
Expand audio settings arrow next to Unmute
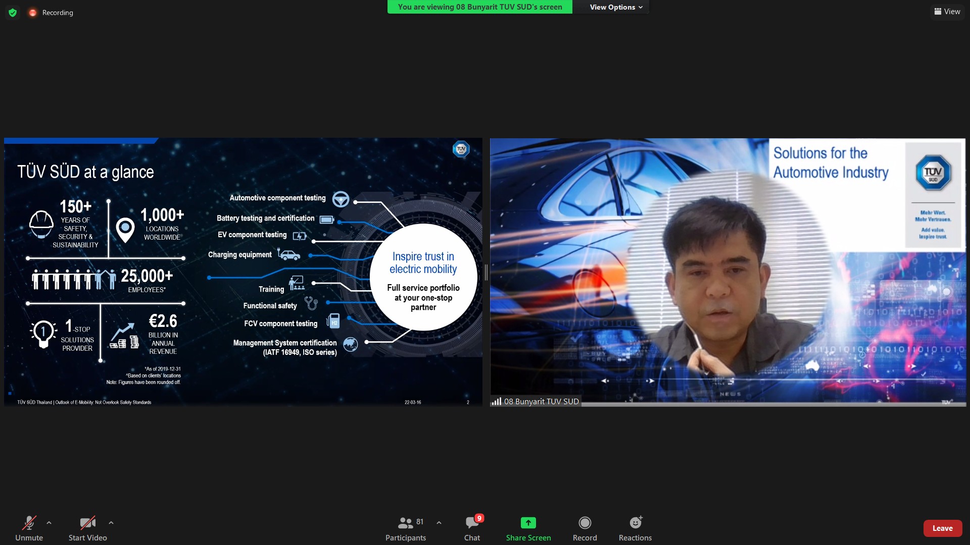pos(49,523)
